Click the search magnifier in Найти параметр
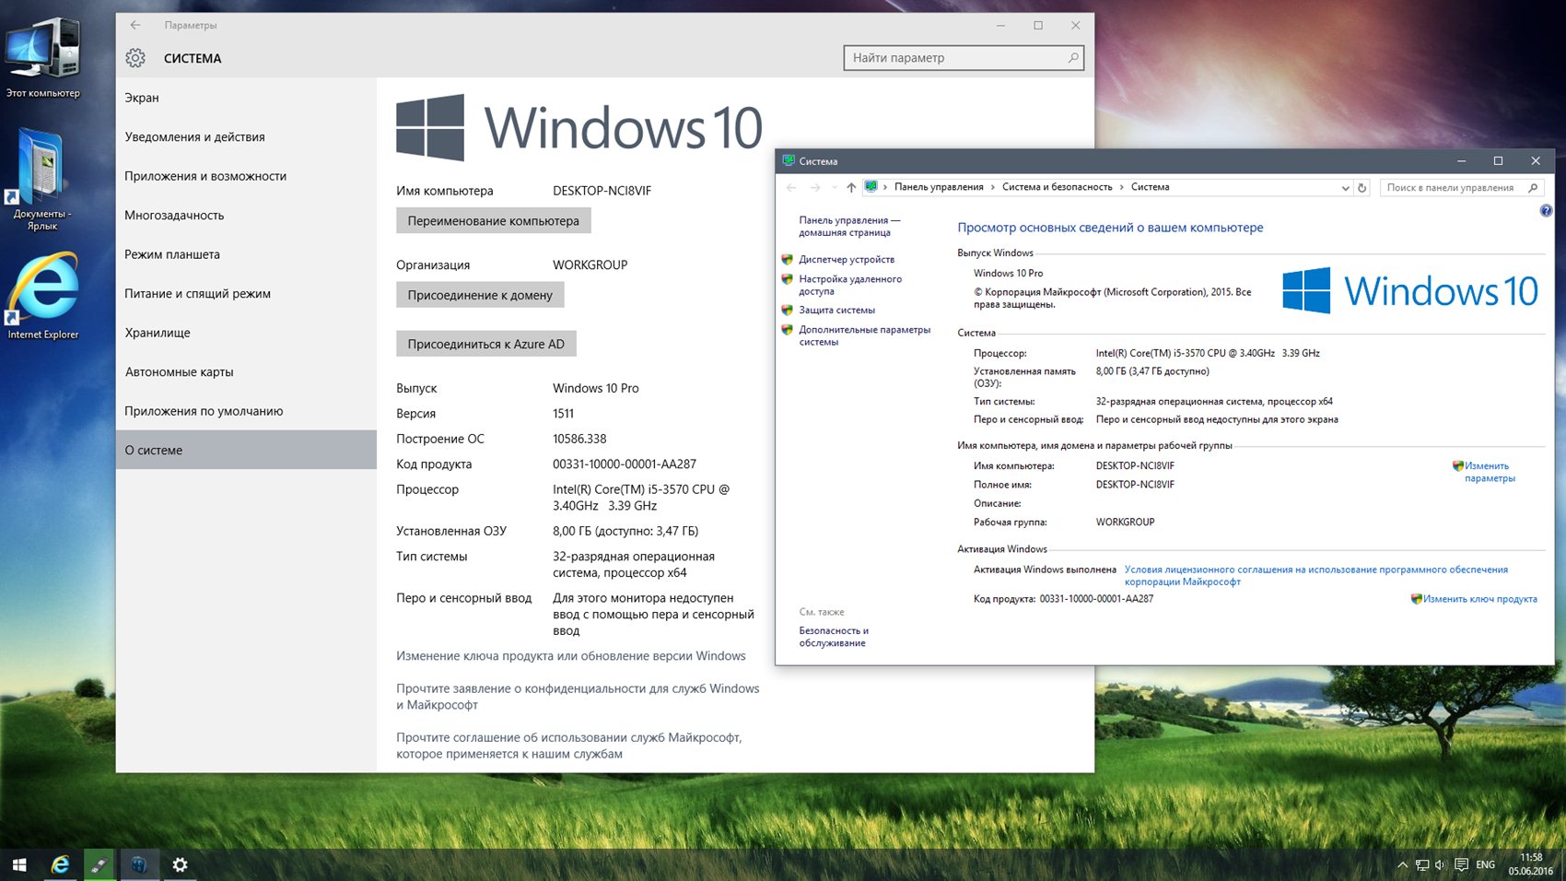Image resolution: width=1566 pixels, height=881 pixels. click(1072, 58)
